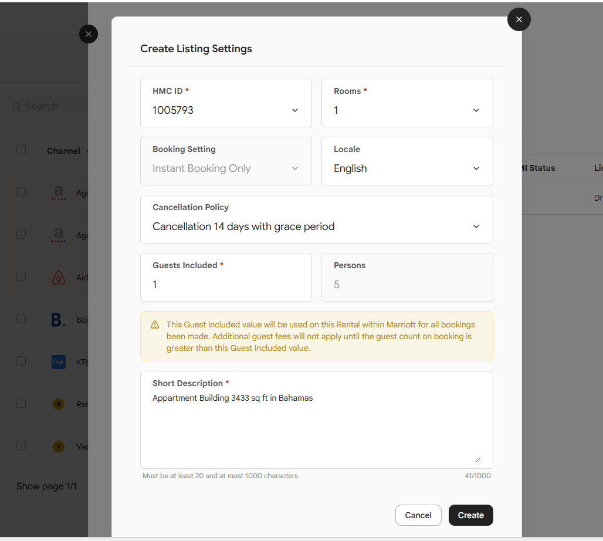Screen dimensions: 603x541
Task: Click the Airbnb logo icon
Action: pyautogui.click(x=59, y=278)
